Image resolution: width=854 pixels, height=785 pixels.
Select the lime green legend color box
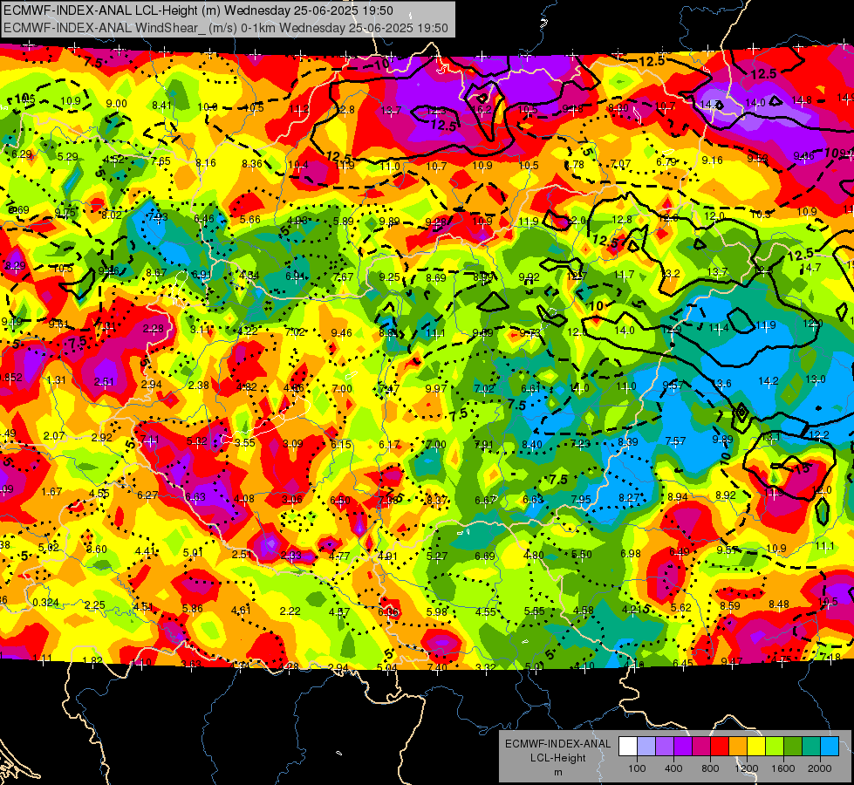[x=775, y=747]
